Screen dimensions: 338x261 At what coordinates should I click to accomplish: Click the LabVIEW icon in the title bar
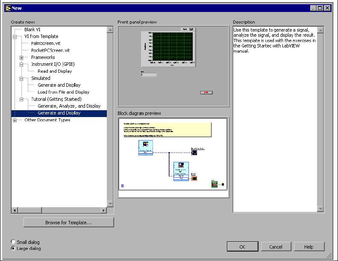click(x=8, y=8)
